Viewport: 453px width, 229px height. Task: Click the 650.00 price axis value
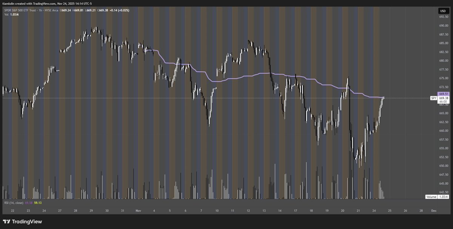tap(443, 166)
